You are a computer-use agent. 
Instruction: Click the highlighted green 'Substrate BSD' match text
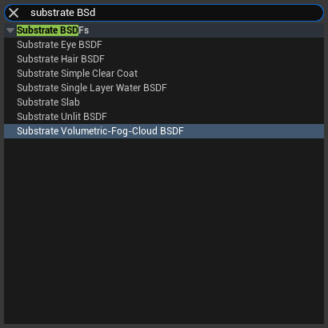pos(47,30)
